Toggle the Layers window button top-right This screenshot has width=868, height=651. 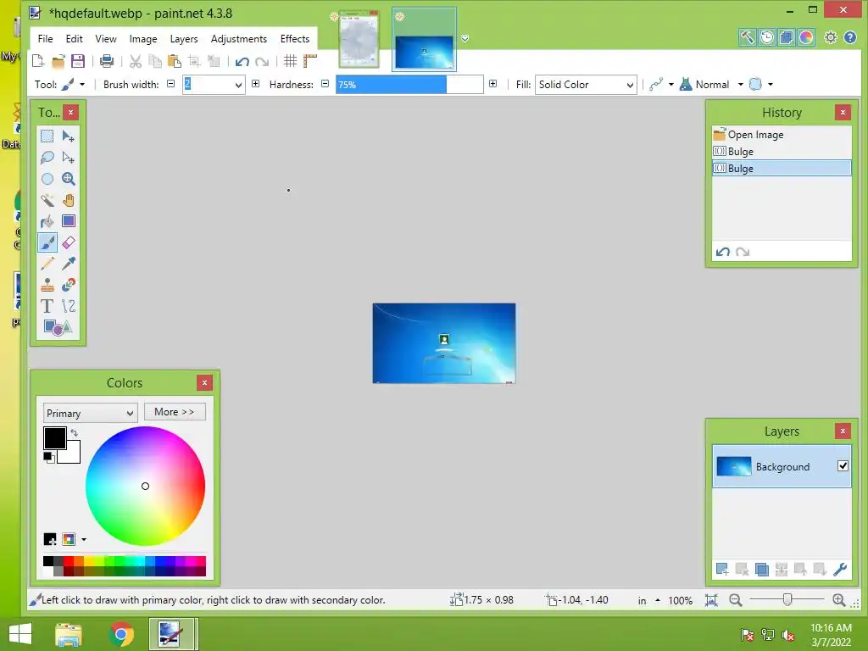click(787, 37)
